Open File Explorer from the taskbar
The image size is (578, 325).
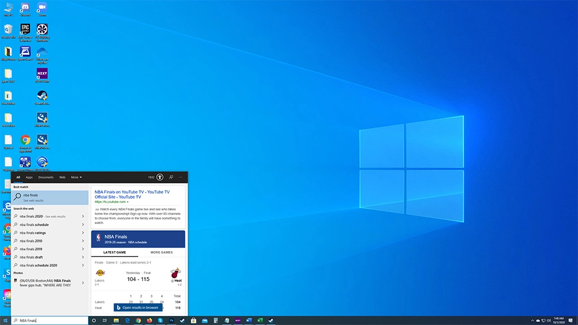tap(116, 320)
